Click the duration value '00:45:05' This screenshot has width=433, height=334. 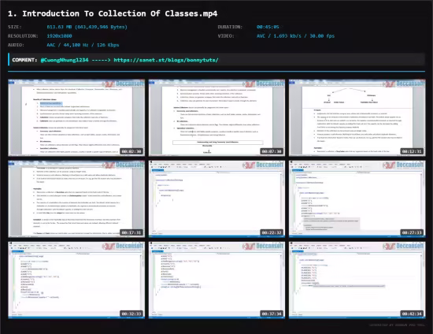(268, 27)
